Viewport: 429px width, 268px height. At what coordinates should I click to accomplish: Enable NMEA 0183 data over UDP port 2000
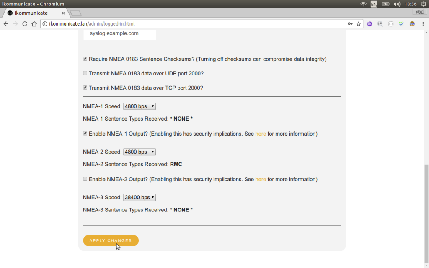click(x=85, y=73)
